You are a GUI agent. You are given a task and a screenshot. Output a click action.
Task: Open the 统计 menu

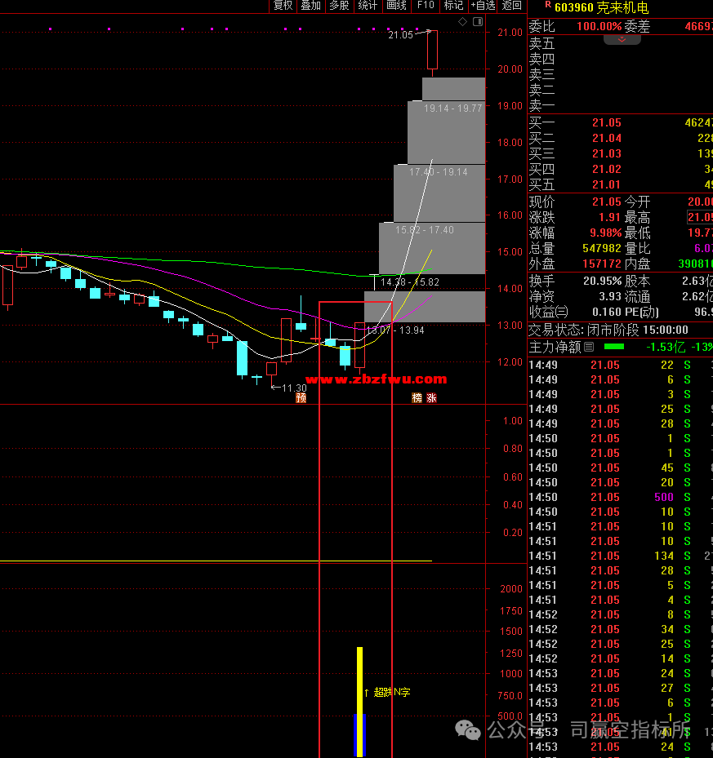(x=368, y=6)
